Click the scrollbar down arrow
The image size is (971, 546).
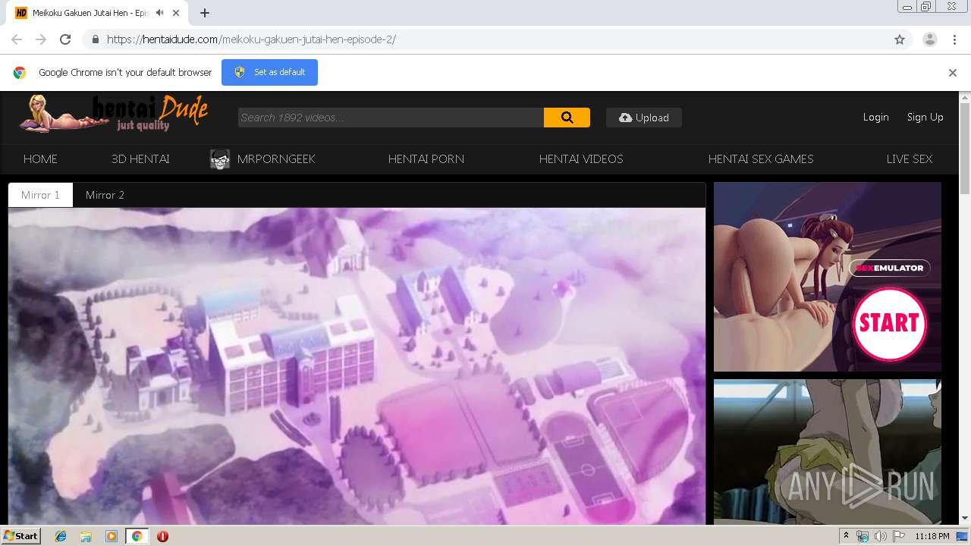coord(965,518)
